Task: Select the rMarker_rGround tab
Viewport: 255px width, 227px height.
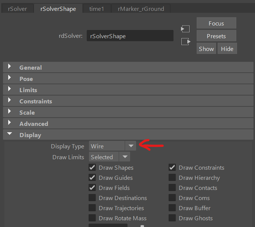Action: pos(141,9)
